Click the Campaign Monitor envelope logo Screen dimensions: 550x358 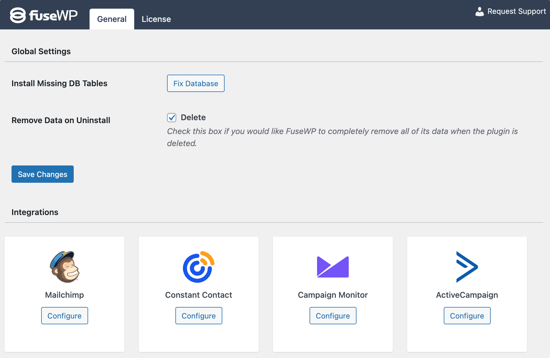point(333,267)
